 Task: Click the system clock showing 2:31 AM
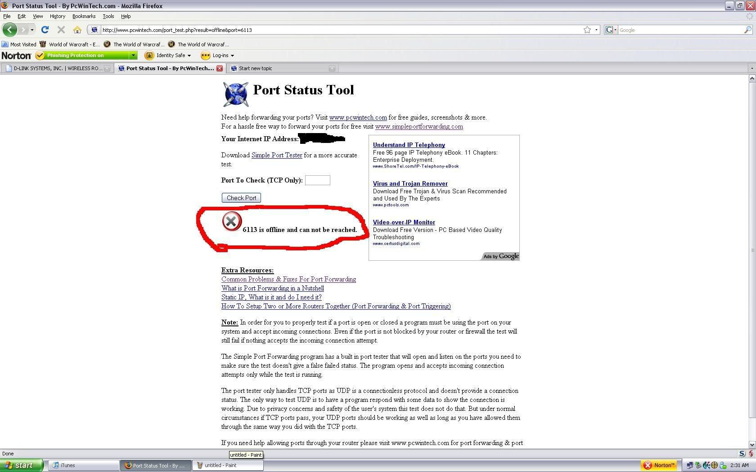(740, 465)
